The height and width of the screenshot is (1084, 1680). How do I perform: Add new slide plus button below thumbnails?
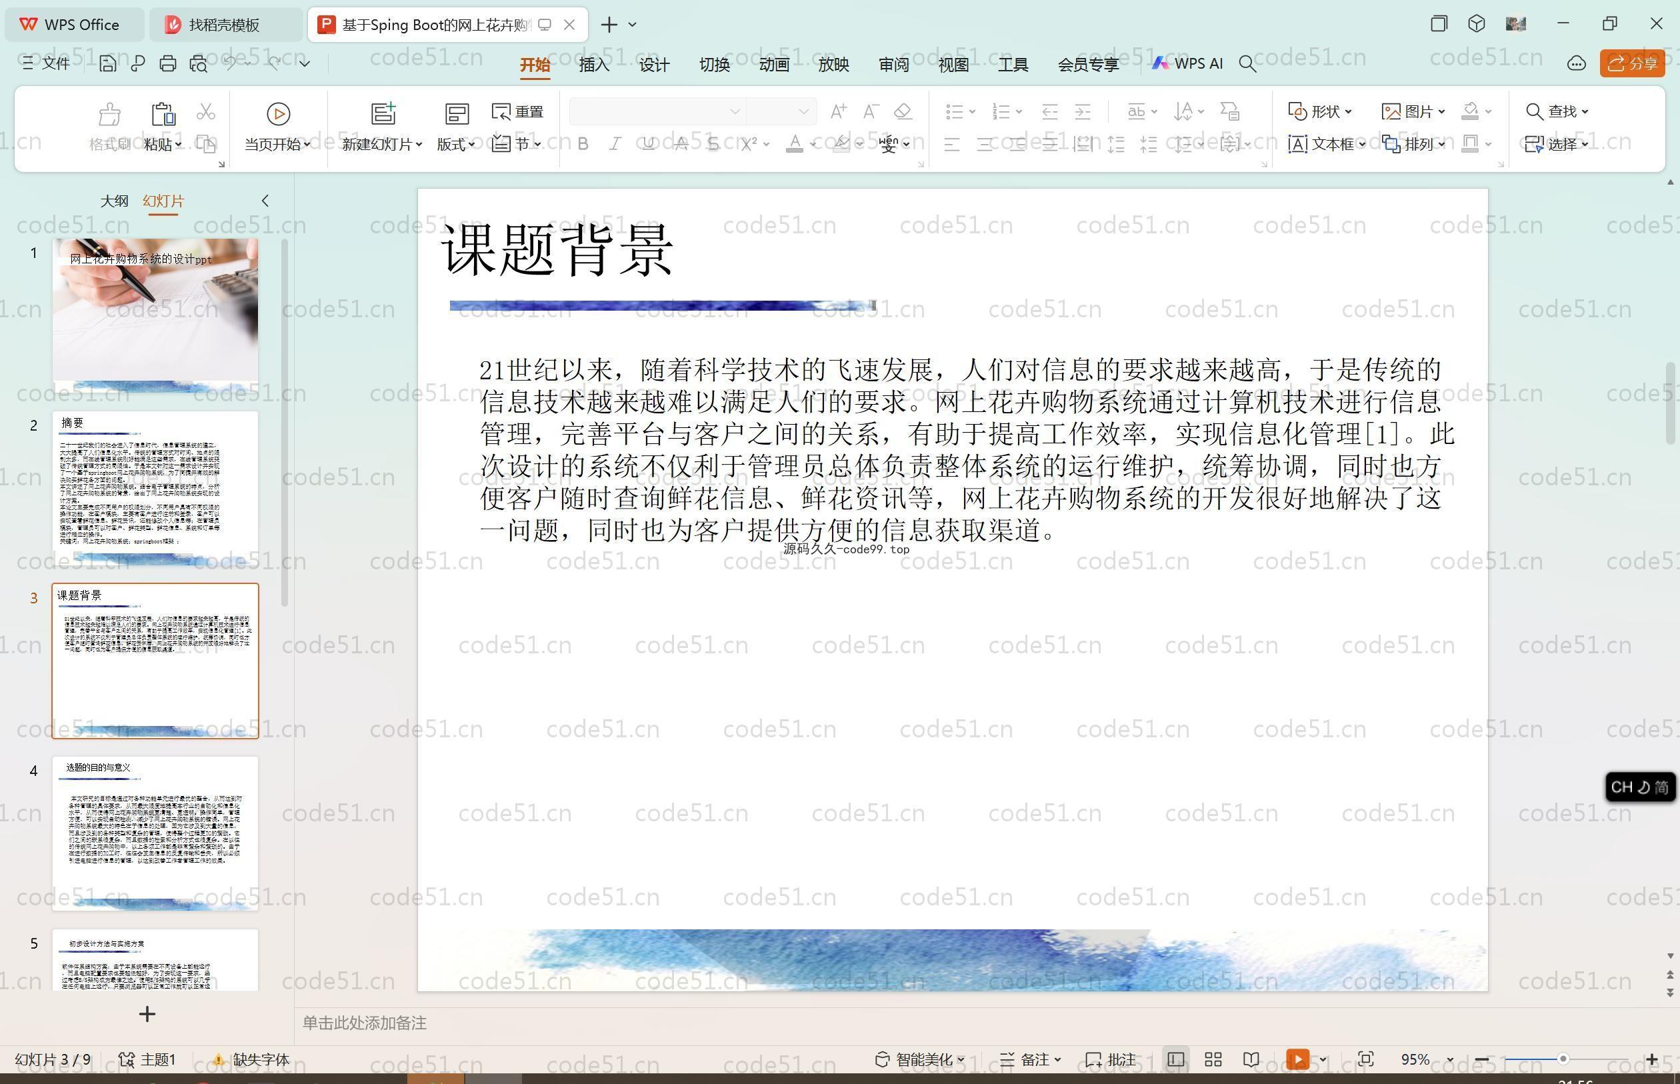(x=147, y=1014)
